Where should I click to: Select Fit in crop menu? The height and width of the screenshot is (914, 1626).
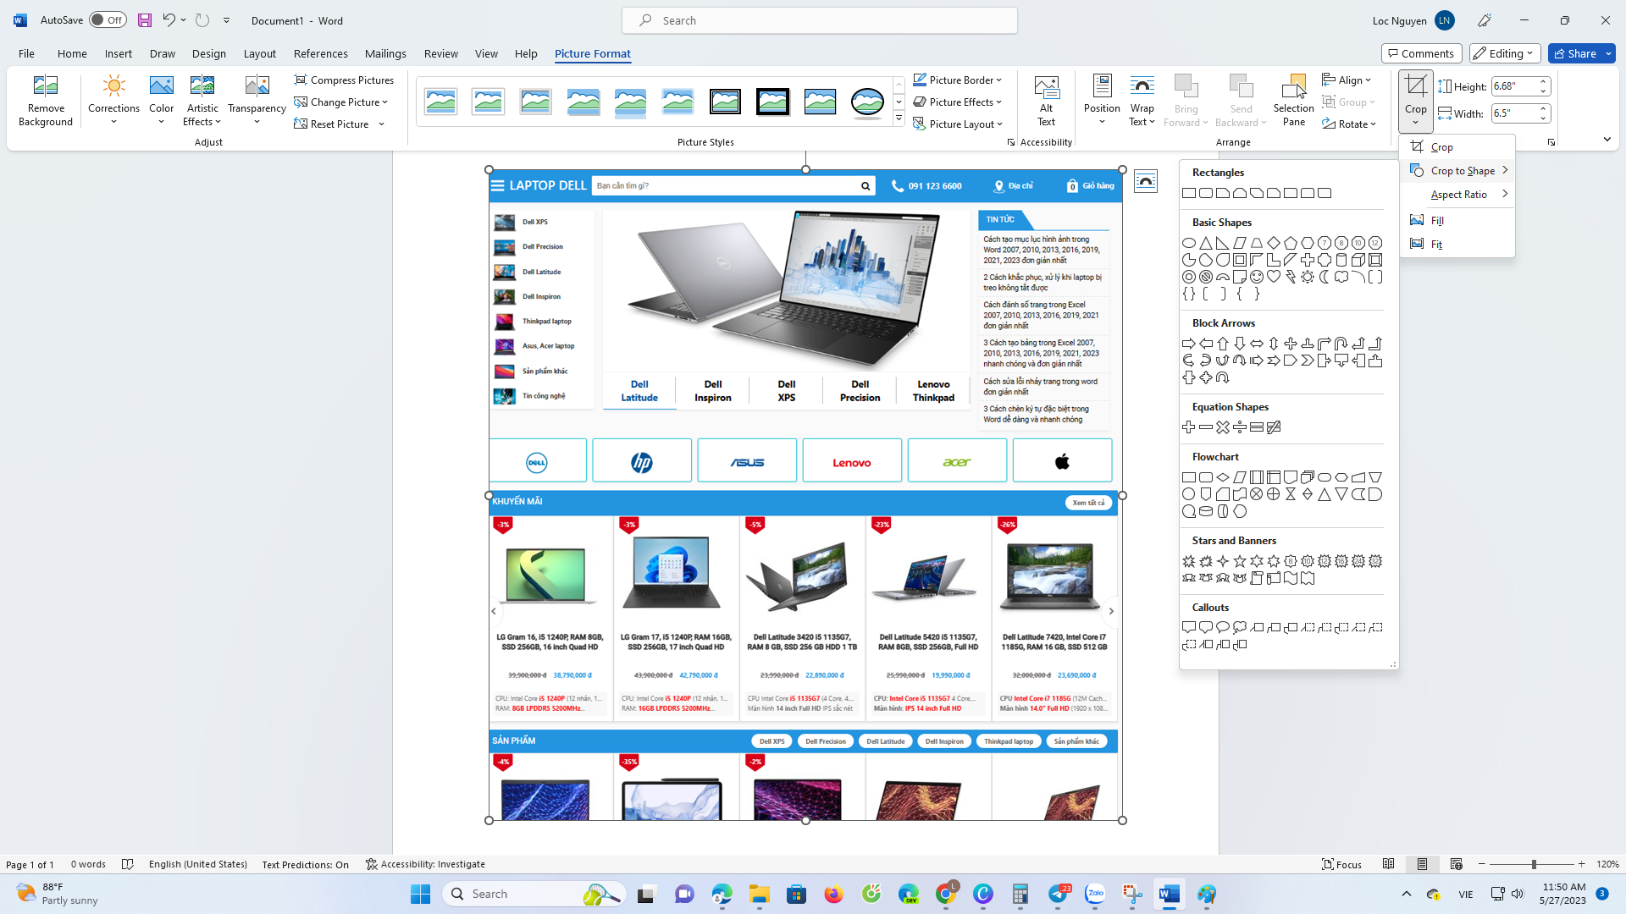(x=1457, y=244)
